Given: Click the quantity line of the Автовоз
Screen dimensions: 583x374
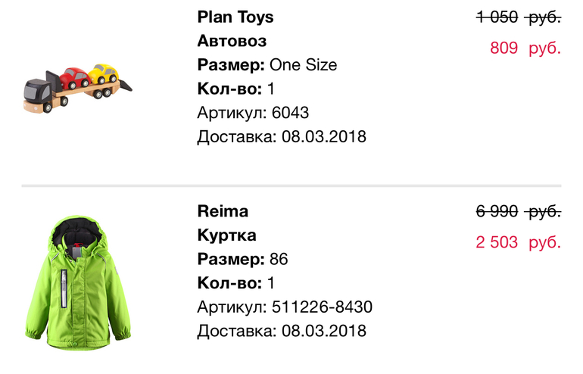Looking at the screenshot, I should 235,89.
